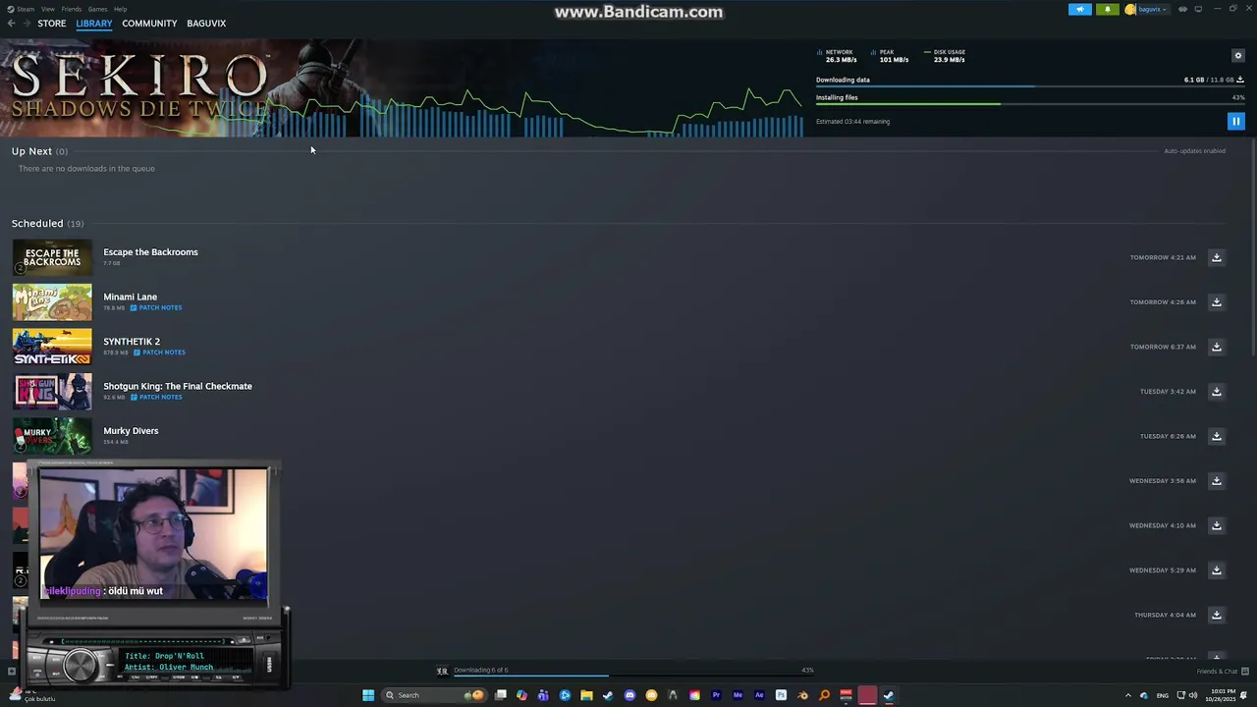Image resolution: width=1257 pixels, height=707 pixels.
Task: View Shotgun King patch notes
Action: coord(156,398)
